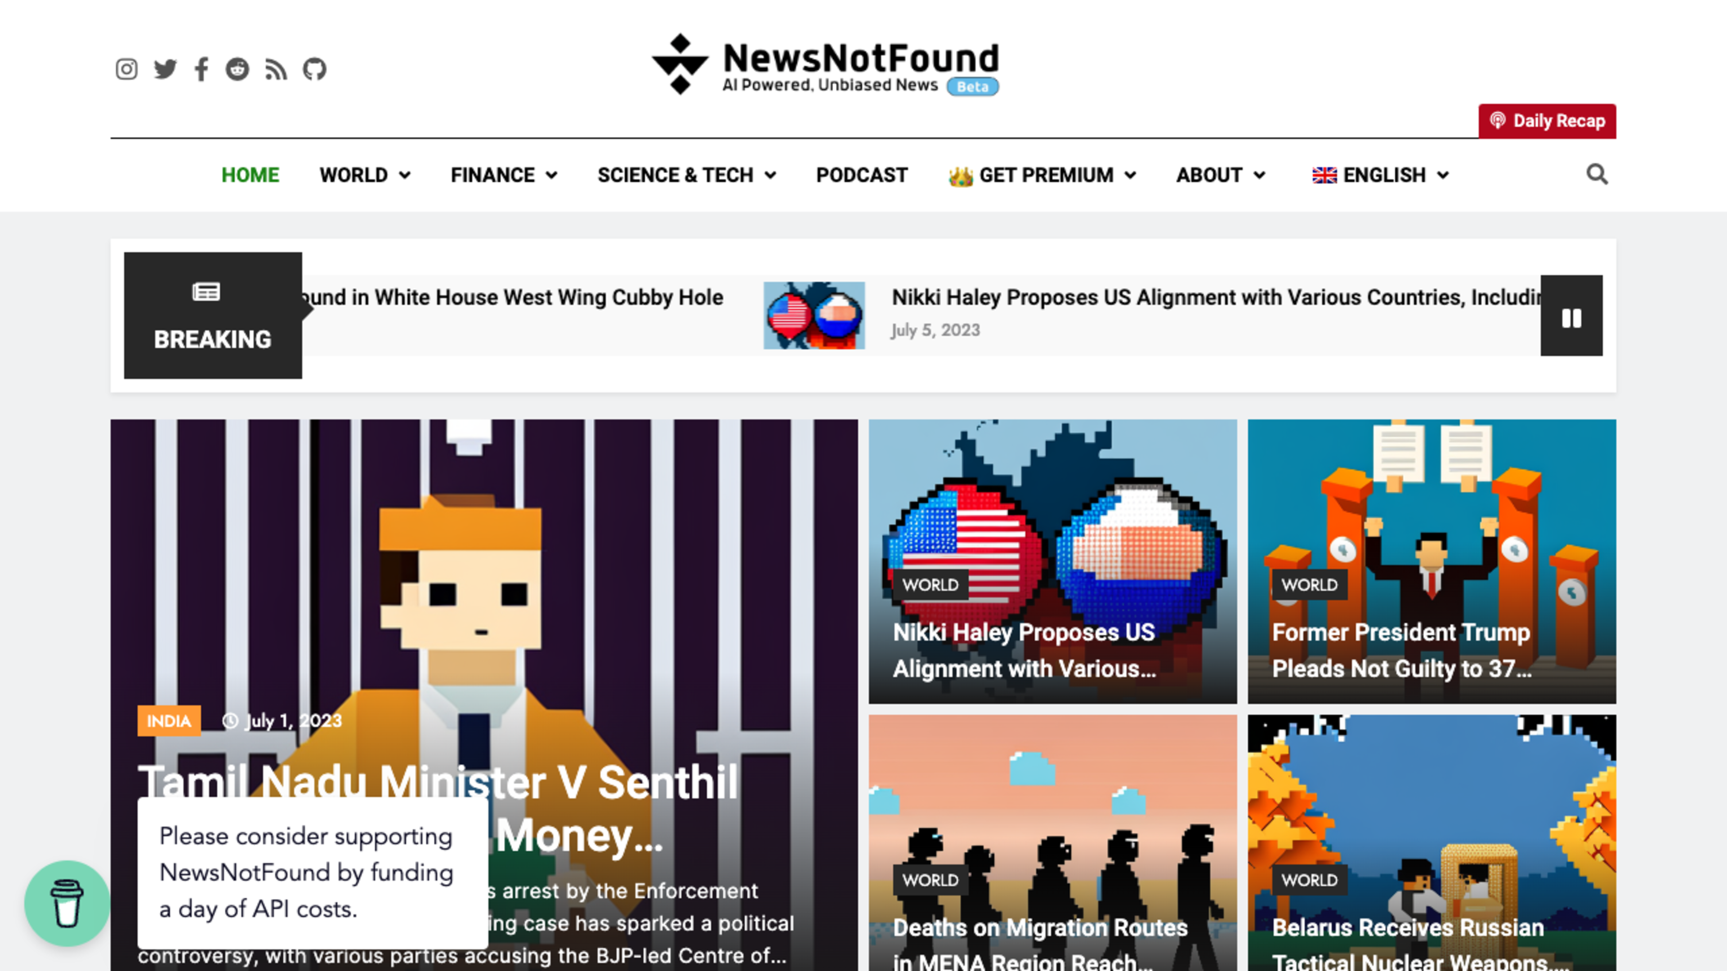Expand the World menu dropdown
Screen dimensions: 1727x971
point(365,175)
